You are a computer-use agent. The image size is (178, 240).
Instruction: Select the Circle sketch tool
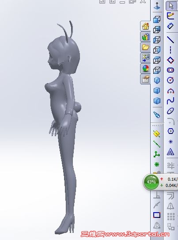point(170,80)
